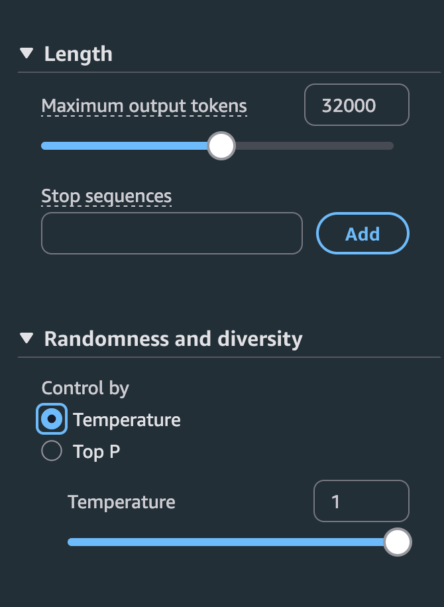This screenshot has height=607, width=444.
Task: Click the Temperature label beside the radio button
Action: coord(127,420)
